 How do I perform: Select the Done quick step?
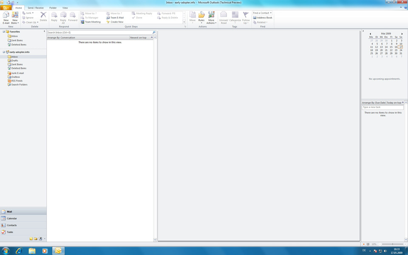point(137,18)
